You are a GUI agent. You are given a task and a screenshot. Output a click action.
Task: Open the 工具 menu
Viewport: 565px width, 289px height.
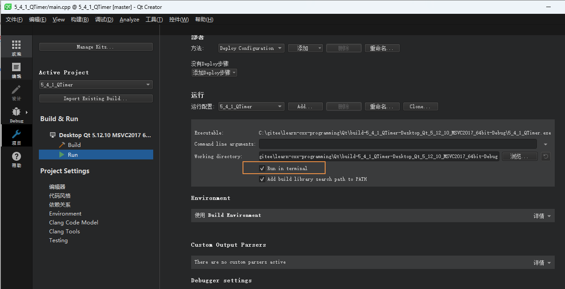tap(154, 20)
